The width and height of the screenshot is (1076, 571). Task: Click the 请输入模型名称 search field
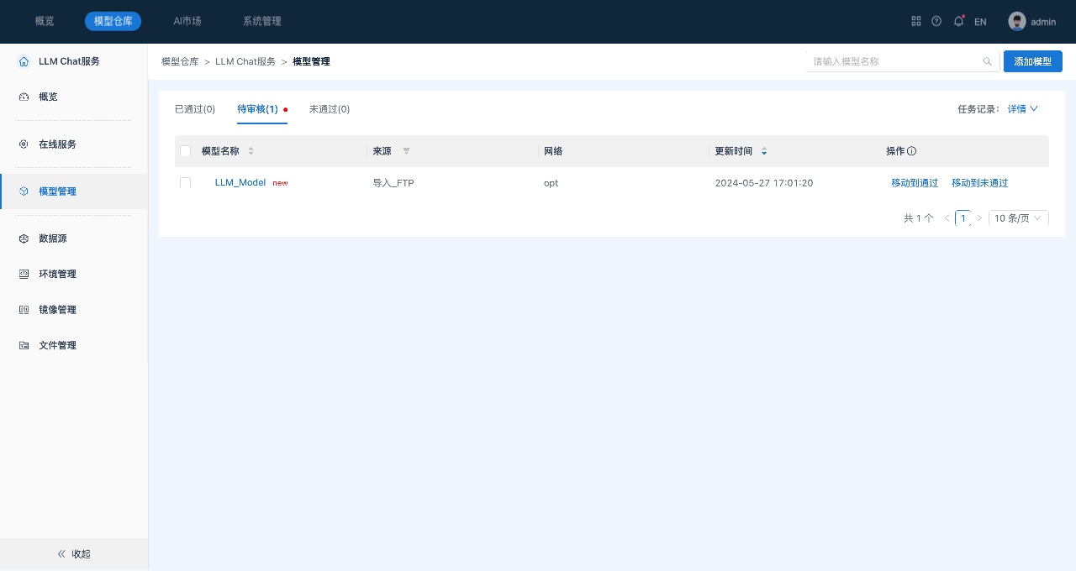click(891, 61)
